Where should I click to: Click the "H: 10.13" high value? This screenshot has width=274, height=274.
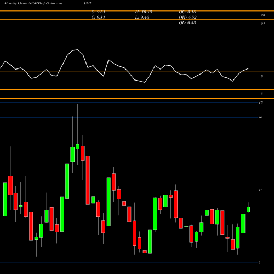144,12
